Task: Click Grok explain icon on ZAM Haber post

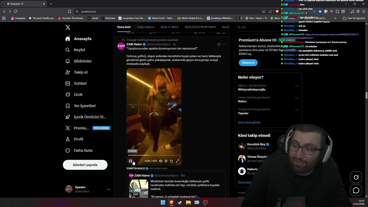Action: coord(219,44)
